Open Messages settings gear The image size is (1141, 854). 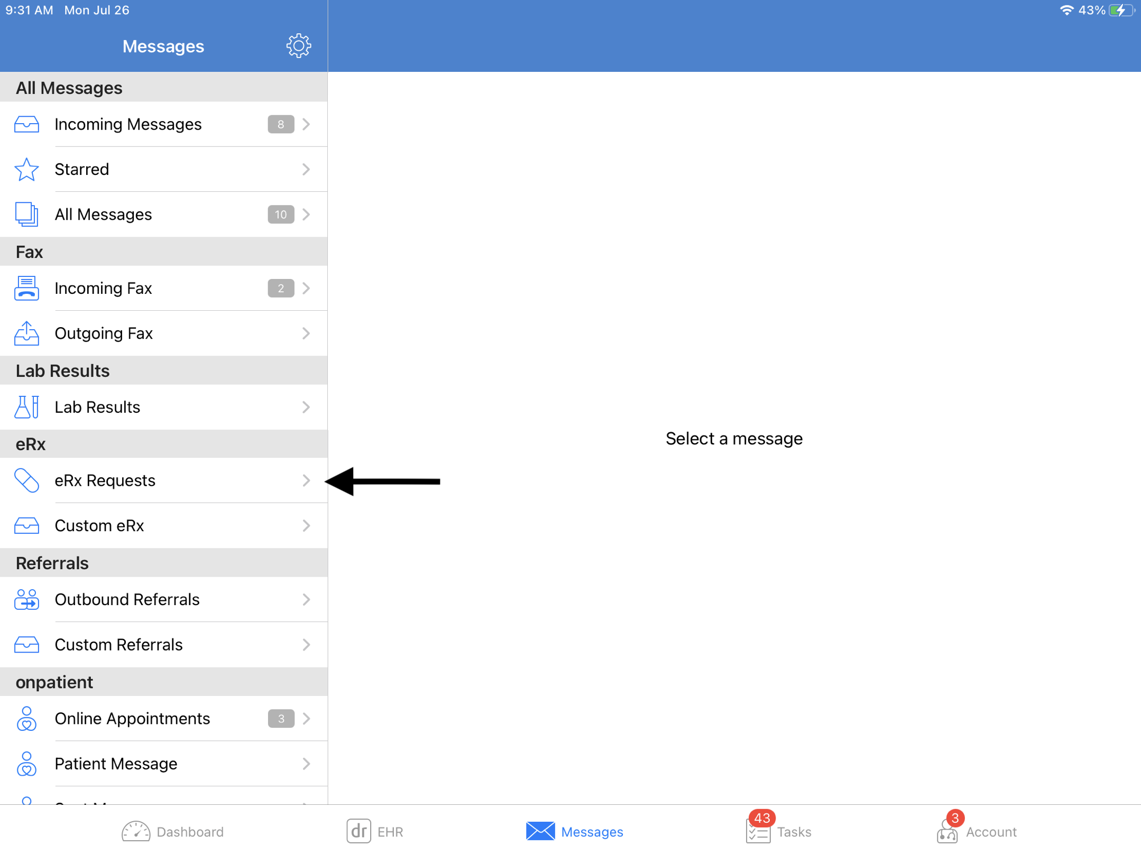pyautogui.click(x=299, y=45)
